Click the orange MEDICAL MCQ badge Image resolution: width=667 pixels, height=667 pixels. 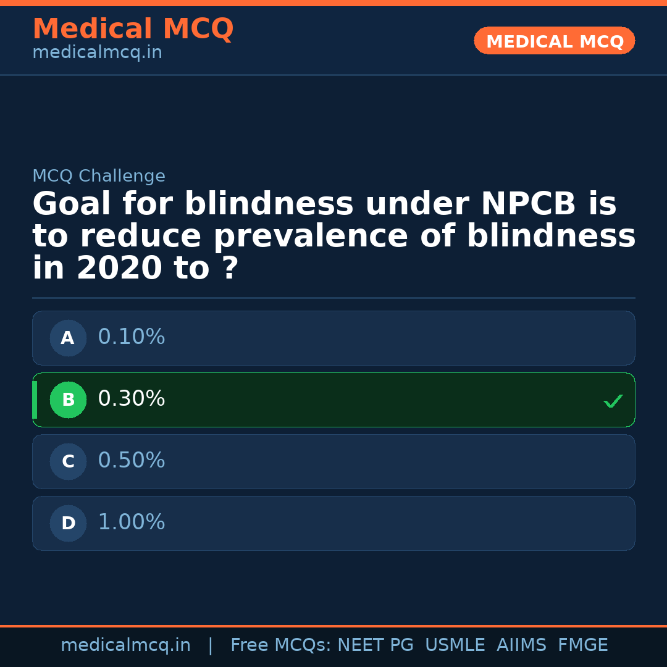coord(554,41)
